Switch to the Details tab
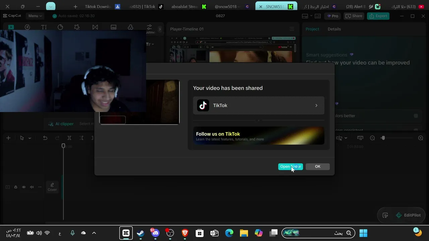 pyautogui.click(x=334, y=29)
